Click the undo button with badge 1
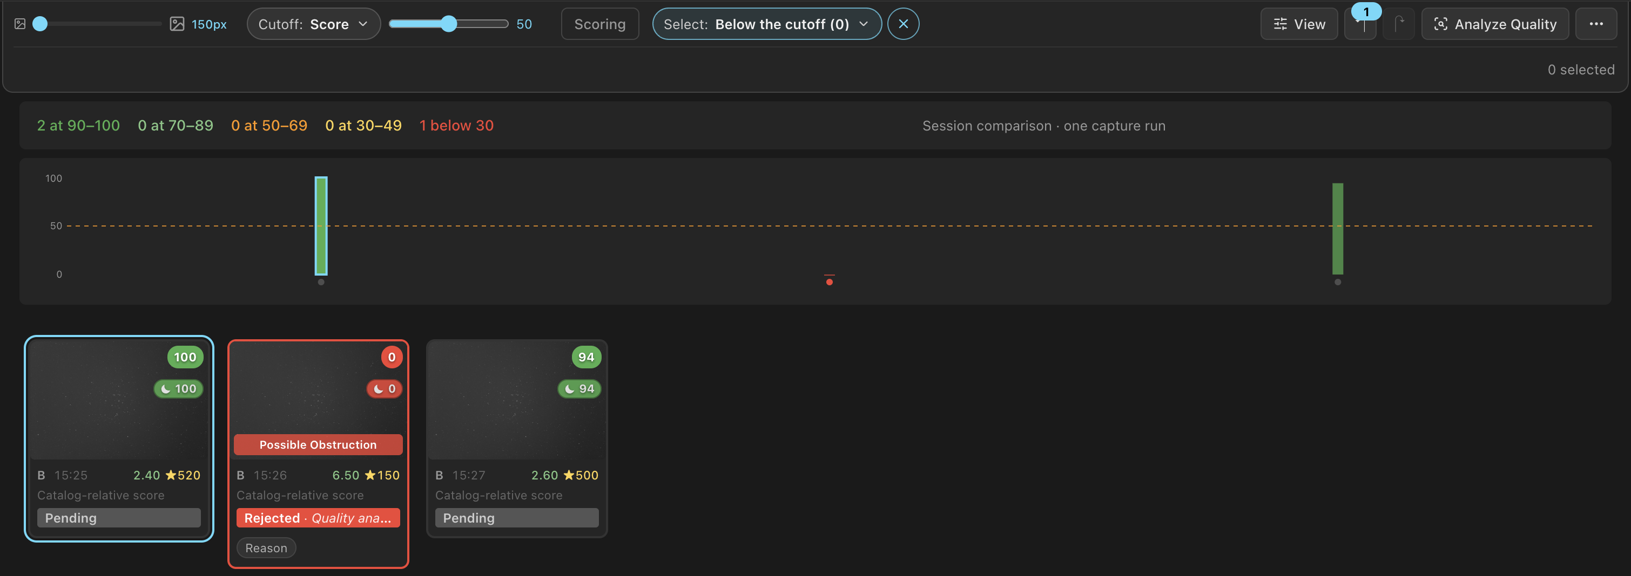 tap(1360, 24)
